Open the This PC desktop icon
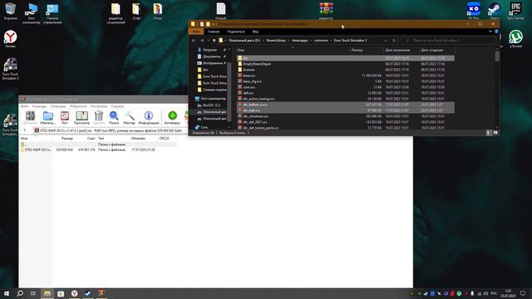This screenshot has width=532, height=299. click(x=32, y=13)
